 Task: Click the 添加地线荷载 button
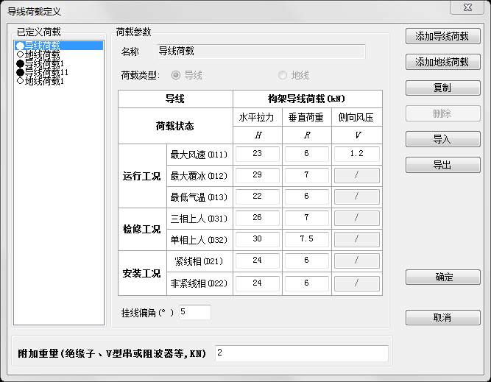(442, 62)
